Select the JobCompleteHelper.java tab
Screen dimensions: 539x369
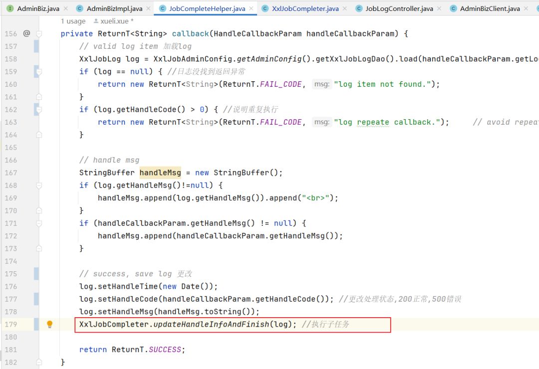(x=207, y=8)
